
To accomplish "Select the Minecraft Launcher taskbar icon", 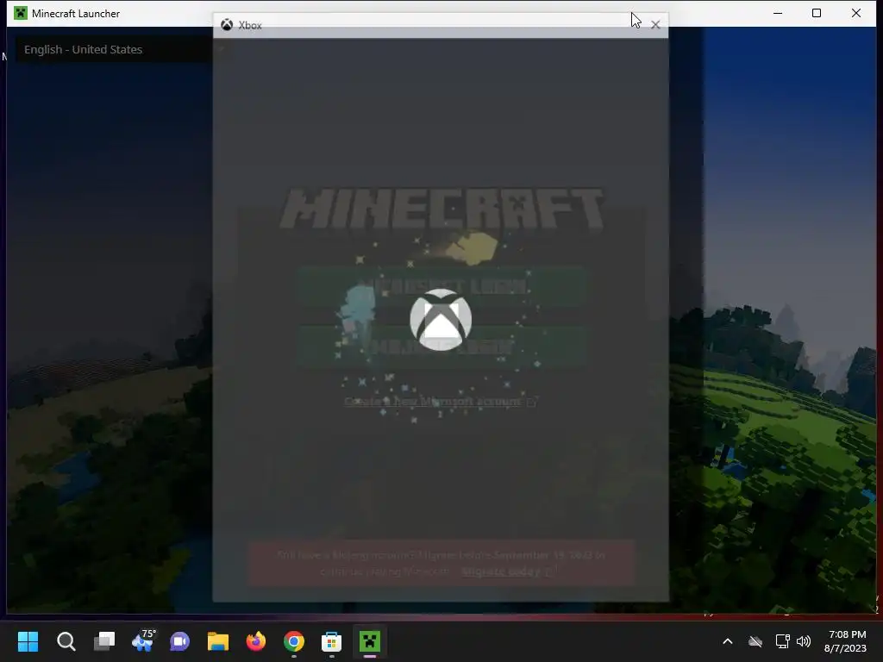I will (370, 641).
